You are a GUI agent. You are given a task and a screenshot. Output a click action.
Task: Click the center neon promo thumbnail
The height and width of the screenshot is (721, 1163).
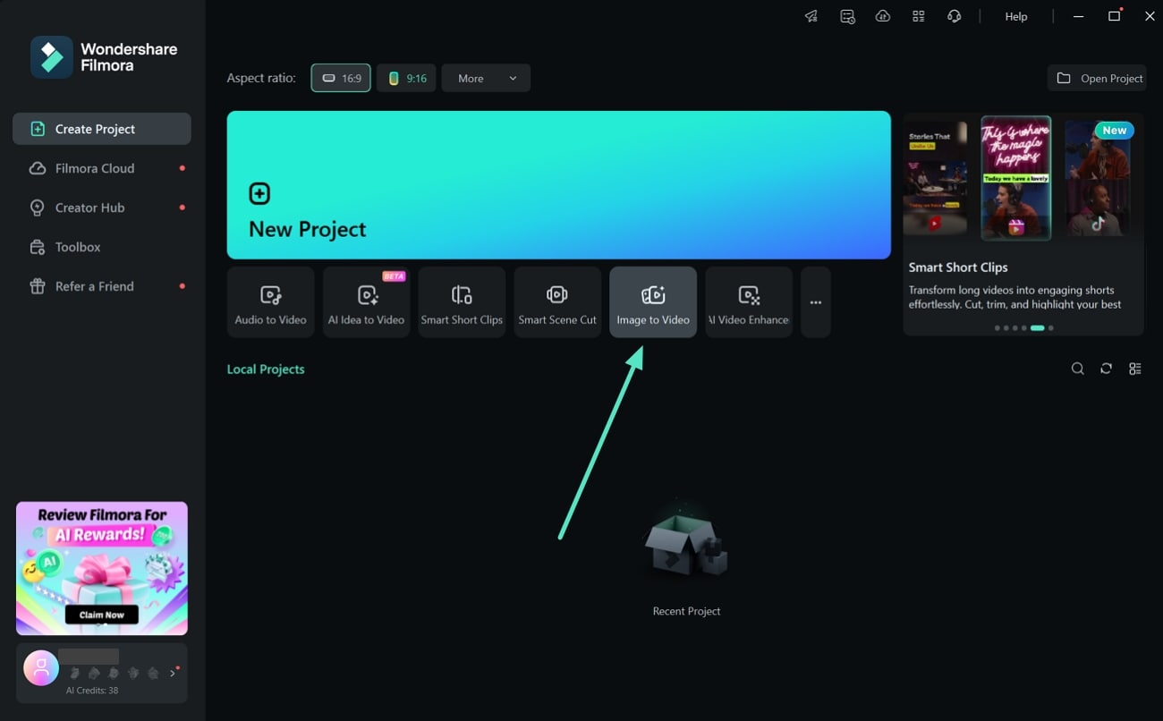[x=1016, y=178]
